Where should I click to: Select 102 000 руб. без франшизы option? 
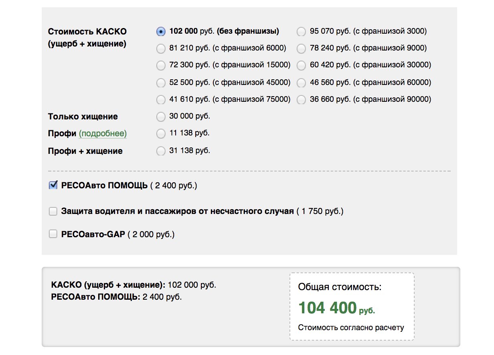(x=161, y=31)
